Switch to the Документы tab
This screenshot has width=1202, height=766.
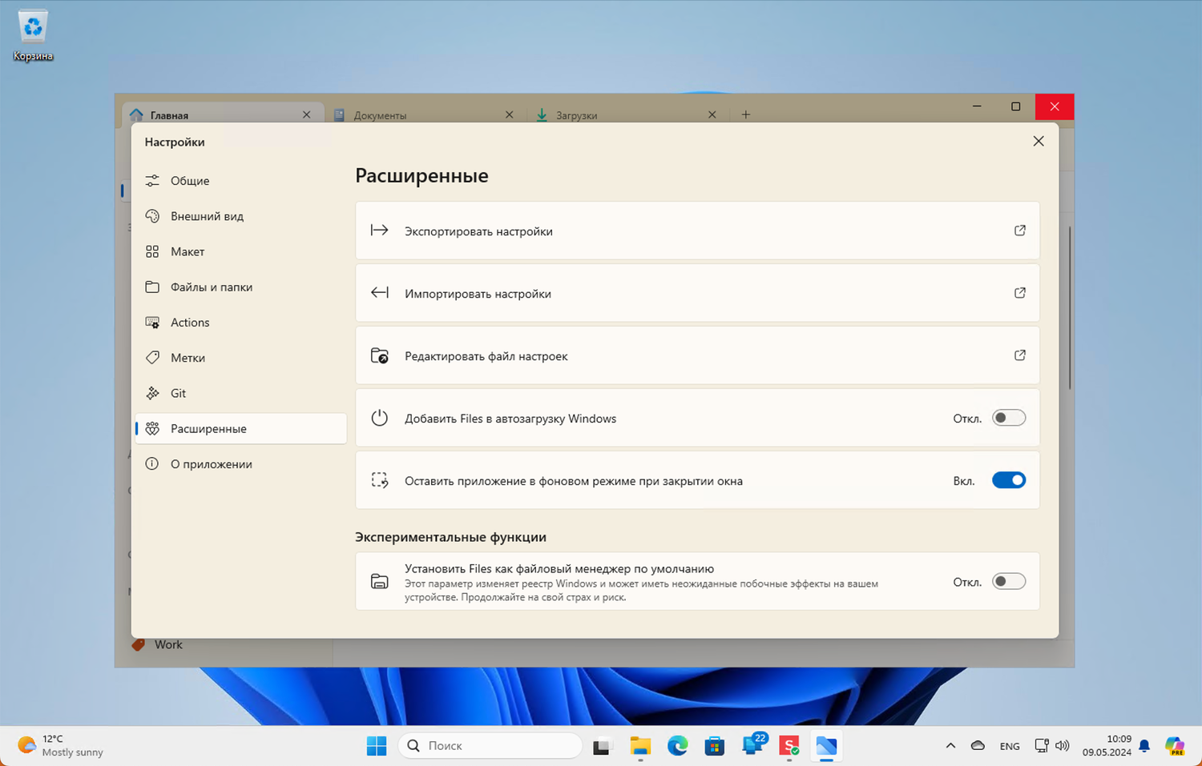click(x=425, y=114)
